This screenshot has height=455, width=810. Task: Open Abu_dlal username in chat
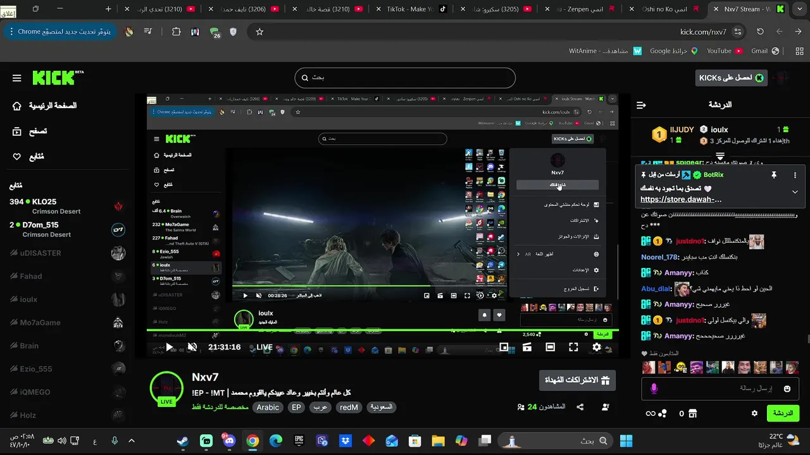656,289
